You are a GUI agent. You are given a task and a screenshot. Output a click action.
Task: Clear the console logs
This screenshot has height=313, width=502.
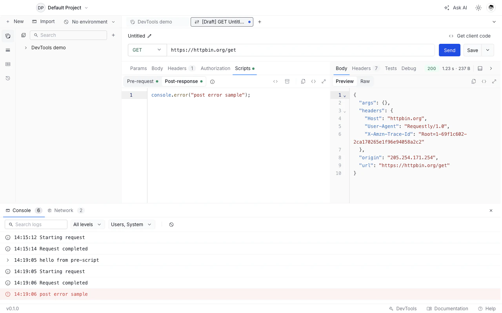pos(171,225)
